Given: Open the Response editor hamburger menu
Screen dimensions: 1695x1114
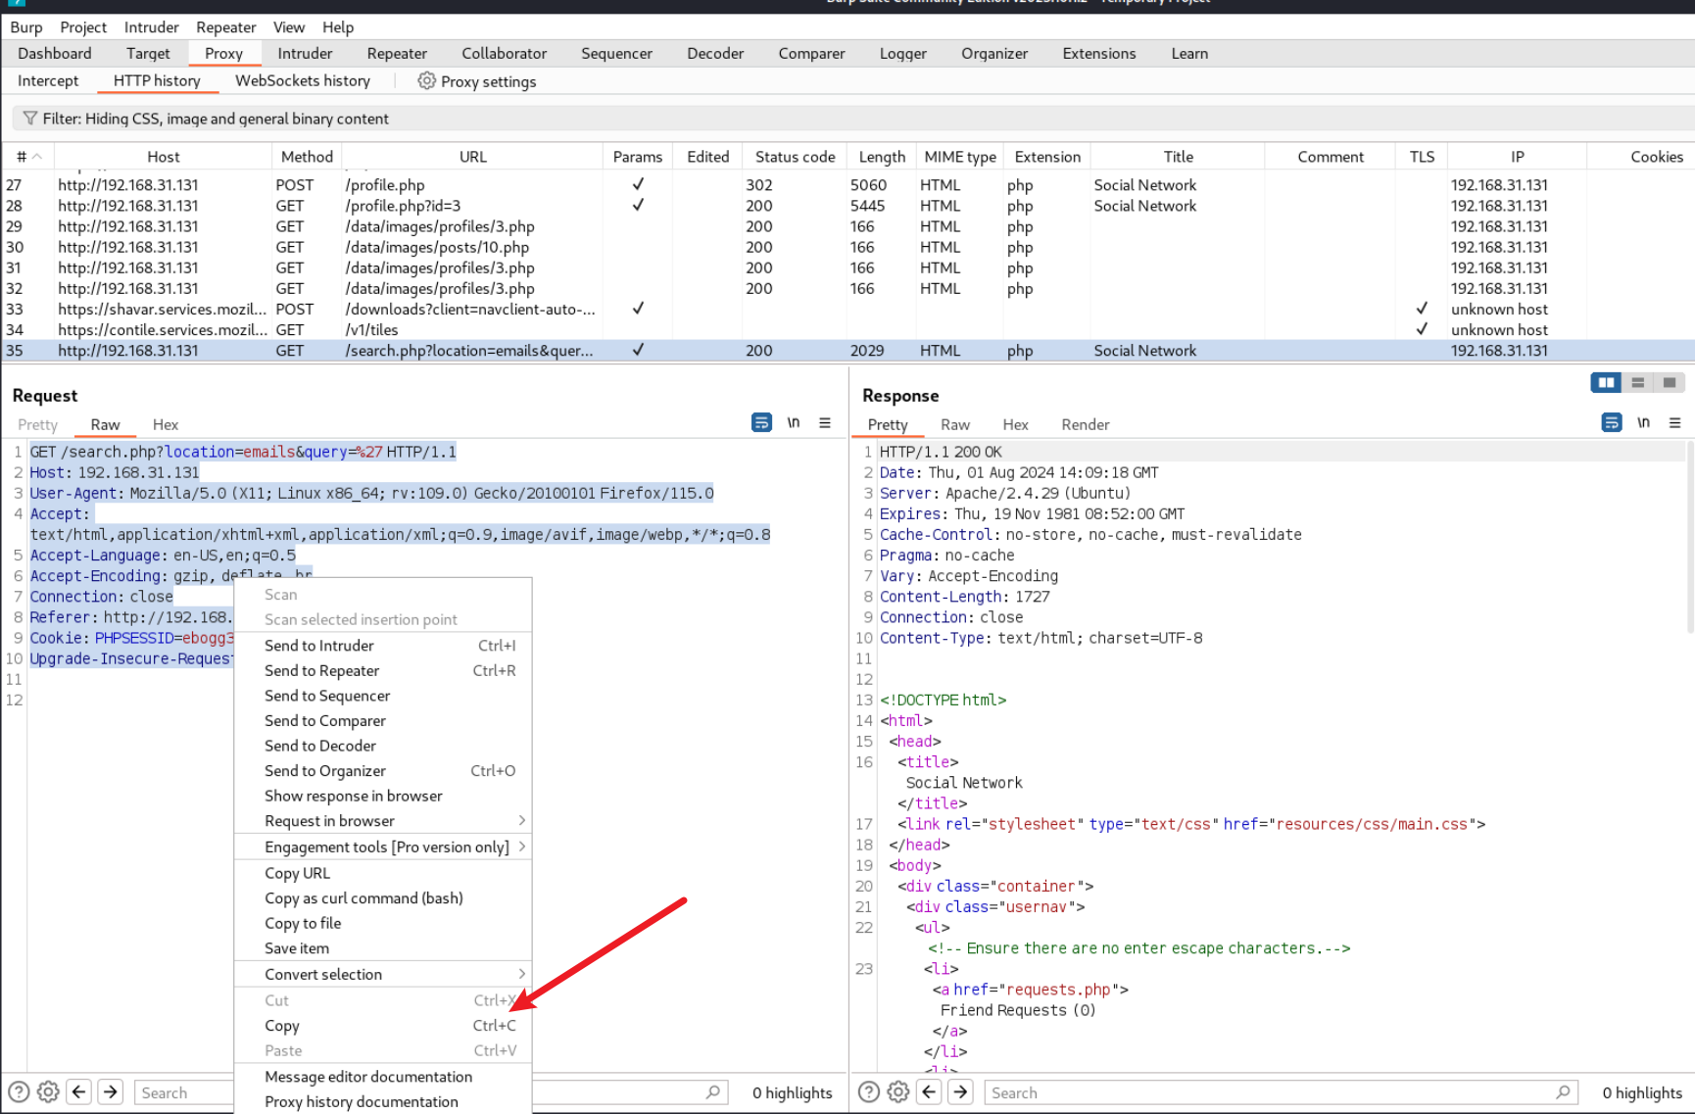Looking at the screenshot, I should pos(1675,422).
